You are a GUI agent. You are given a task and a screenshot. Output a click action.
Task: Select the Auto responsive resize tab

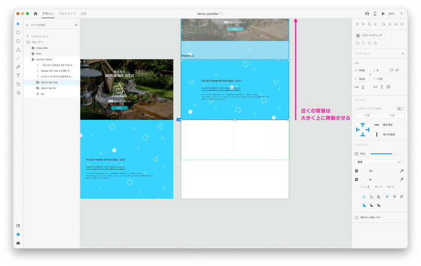(x=367, y=115)
